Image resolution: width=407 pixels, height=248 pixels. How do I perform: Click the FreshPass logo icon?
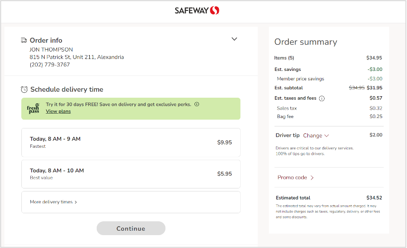(x=33, y=109)
